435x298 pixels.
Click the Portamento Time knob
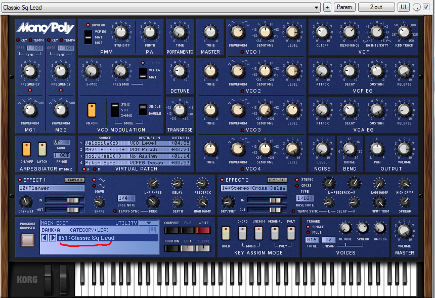(x=180, y=32)
